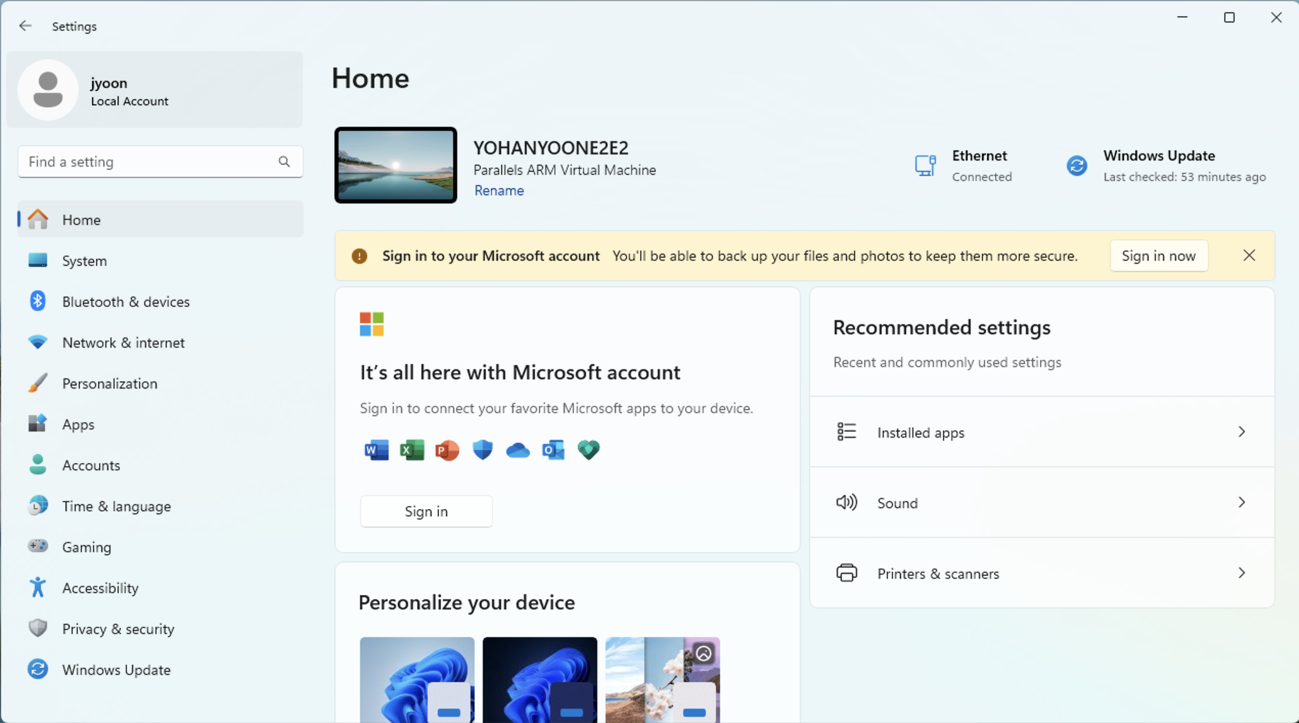Click the Outlook app icon

pos(553,450)
